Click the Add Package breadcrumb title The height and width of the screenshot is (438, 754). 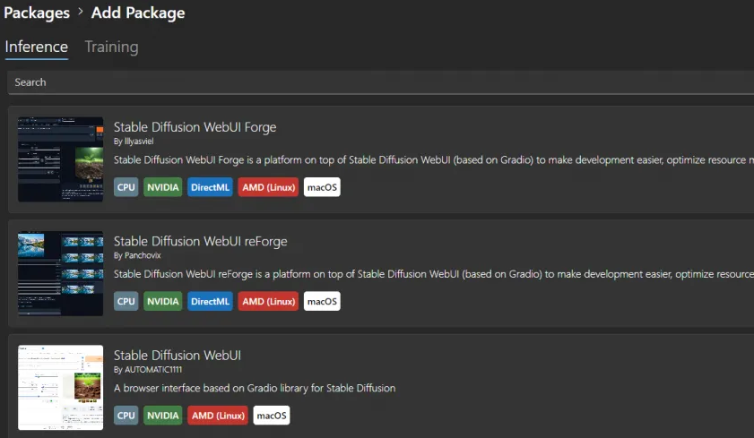(x=138, y=13)
